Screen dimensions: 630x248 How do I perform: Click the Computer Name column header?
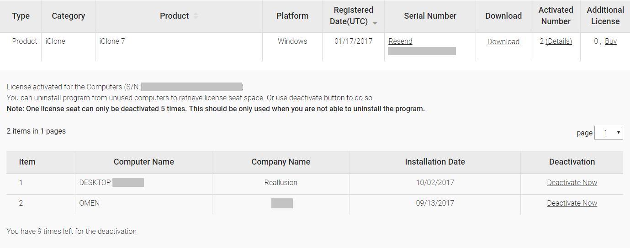click(x=143, y=162)
